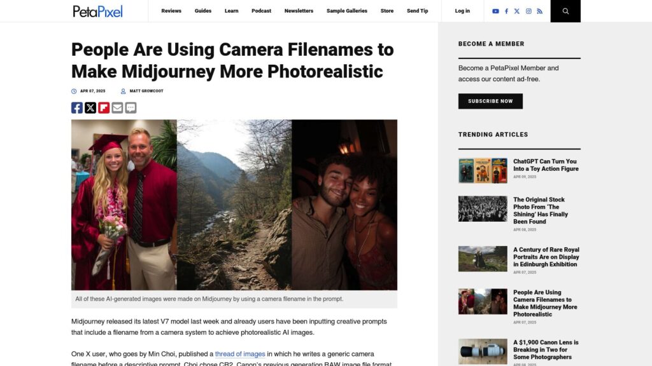This screenshot has height=366, width=652.
Task: Click the article date 'APR 07, 2025' under the headline
Action: pos(93,91)
